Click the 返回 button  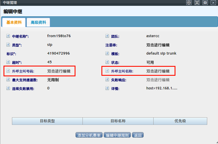(138, 135)
